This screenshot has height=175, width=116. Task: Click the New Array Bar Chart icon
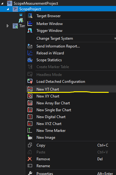click(x=30, y=103)
